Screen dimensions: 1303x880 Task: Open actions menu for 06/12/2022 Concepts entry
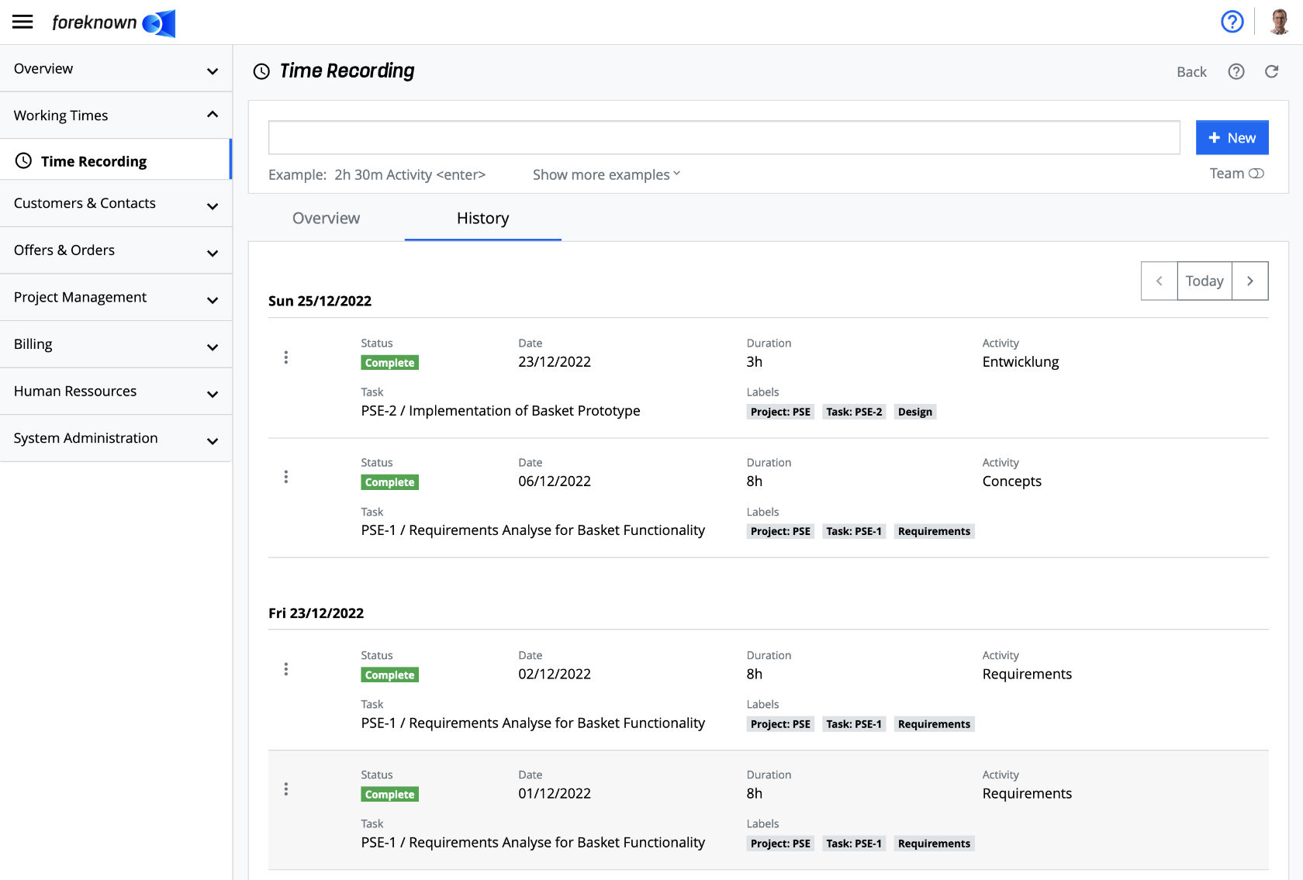pos(286,477)
